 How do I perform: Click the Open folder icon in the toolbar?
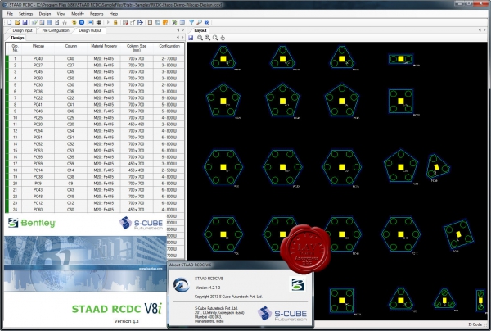pos(17,23)
